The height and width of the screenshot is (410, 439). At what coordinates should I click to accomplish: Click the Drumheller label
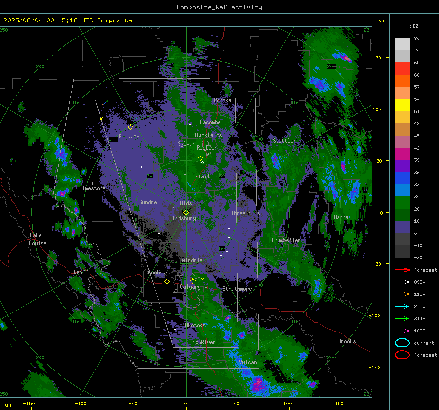tap(286, 240)
